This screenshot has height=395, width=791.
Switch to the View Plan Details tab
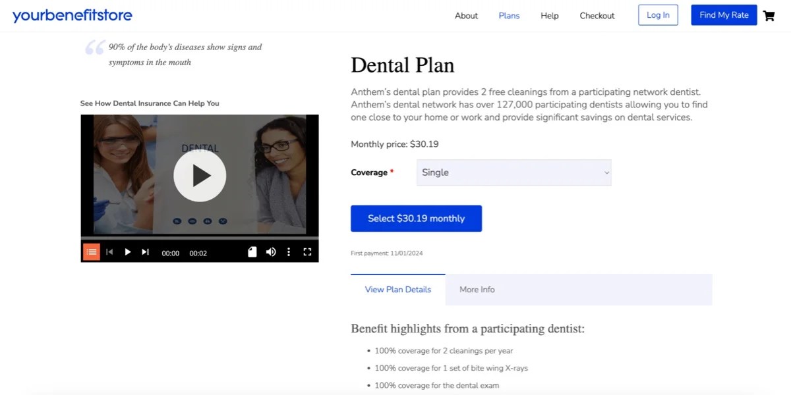click(x=397, y=289)
